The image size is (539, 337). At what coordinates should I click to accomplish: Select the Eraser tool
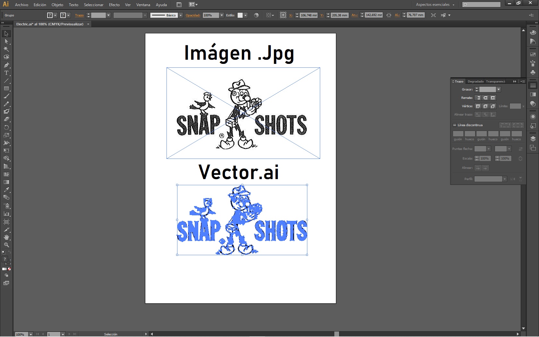6,119
